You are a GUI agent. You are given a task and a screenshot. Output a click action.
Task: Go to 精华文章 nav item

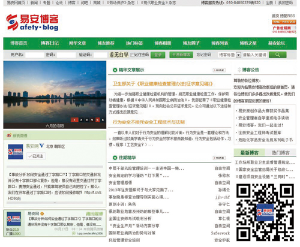tap(77, 43)
